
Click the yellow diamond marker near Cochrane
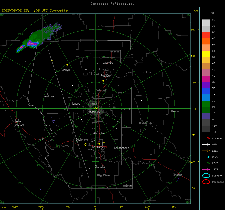(x=86, y=144)
